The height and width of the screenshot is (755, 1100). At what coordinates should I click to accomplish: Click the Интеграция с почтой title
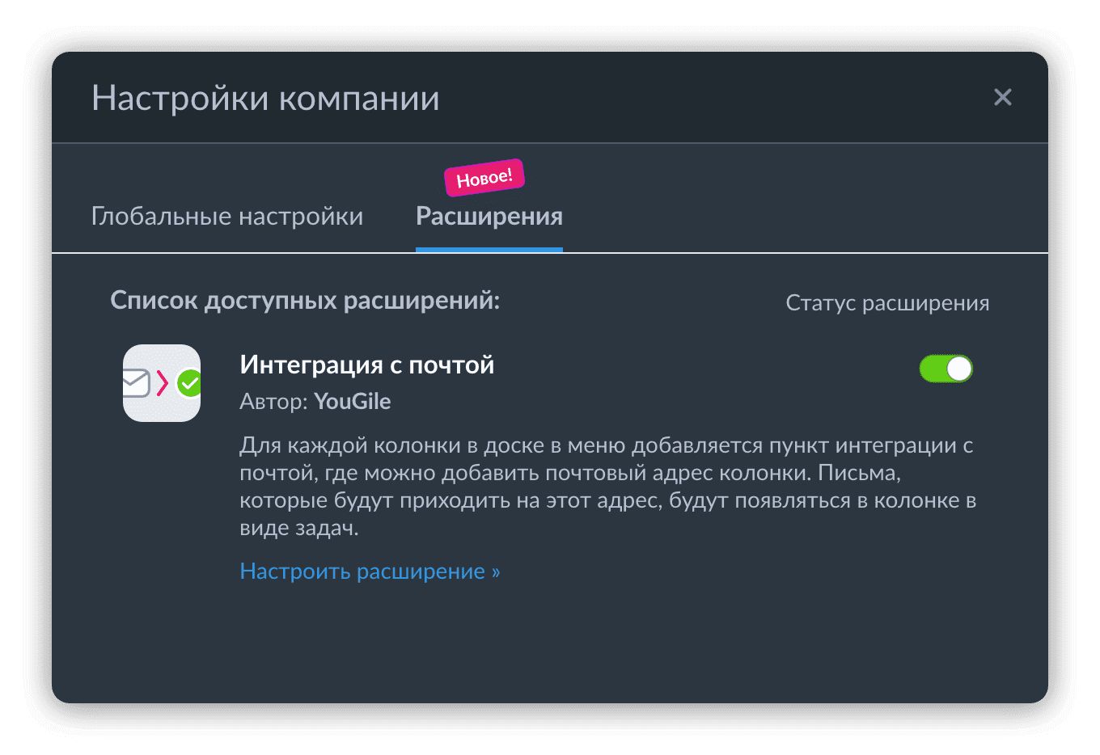pos(366,365)
